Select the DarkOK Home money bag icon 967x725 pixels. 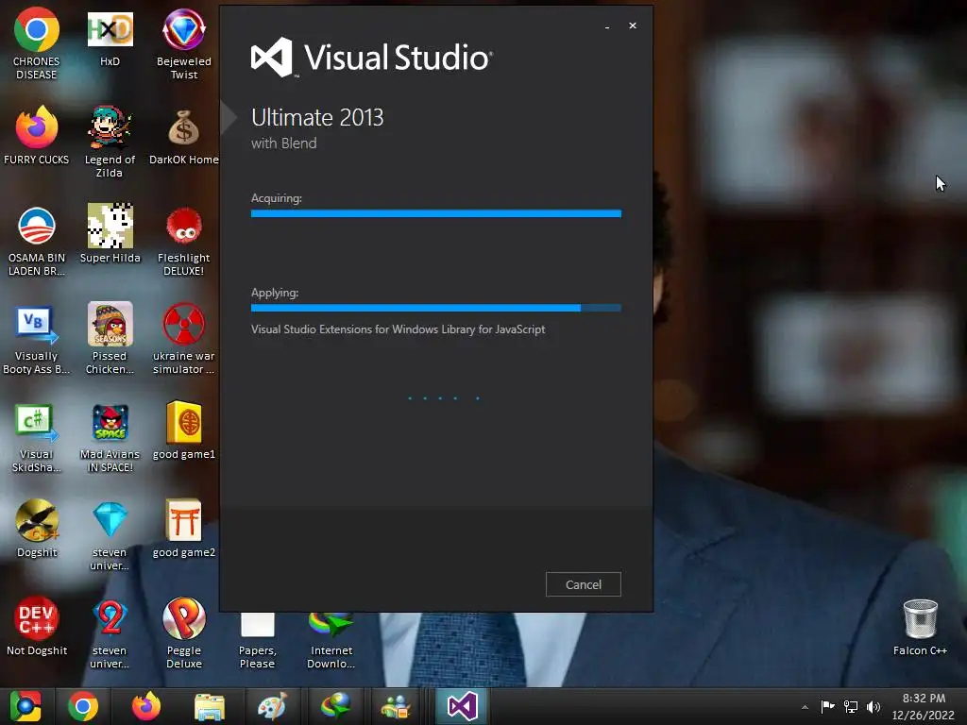[x=184, y=135]
